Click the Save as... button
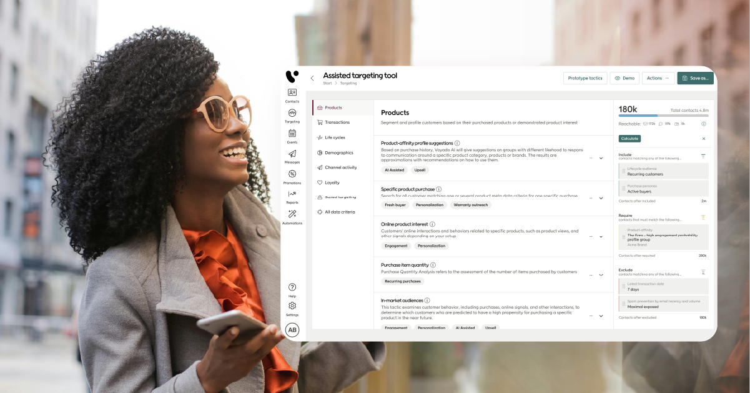 [x=695, y=78]
